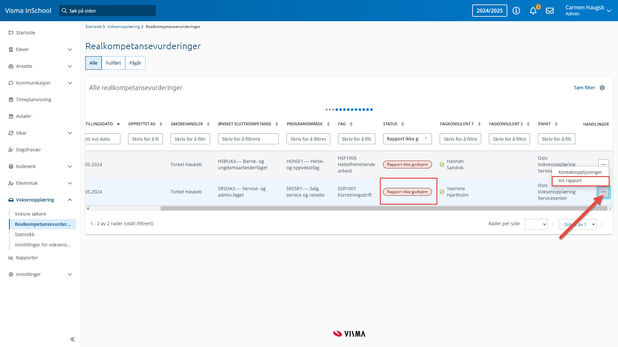Click Tøm filter link

pyautogui.click(x=584, y=88)
